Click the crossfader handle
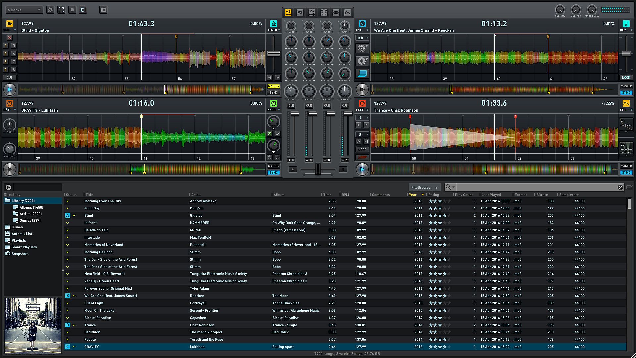The height and width of the screenshot is (358, 636). click(x=318, y=169)
